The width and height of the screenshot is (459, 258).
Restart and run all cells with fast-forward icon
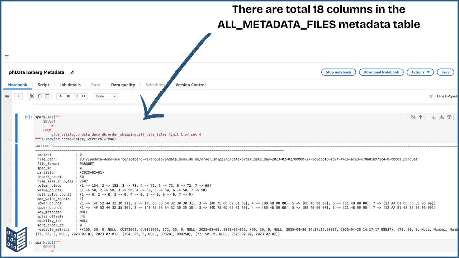[x=84, y=96]
